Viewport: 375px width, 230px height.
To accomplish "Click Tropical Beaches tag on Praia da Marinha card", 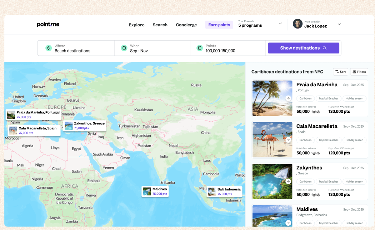I will [328, 98].
